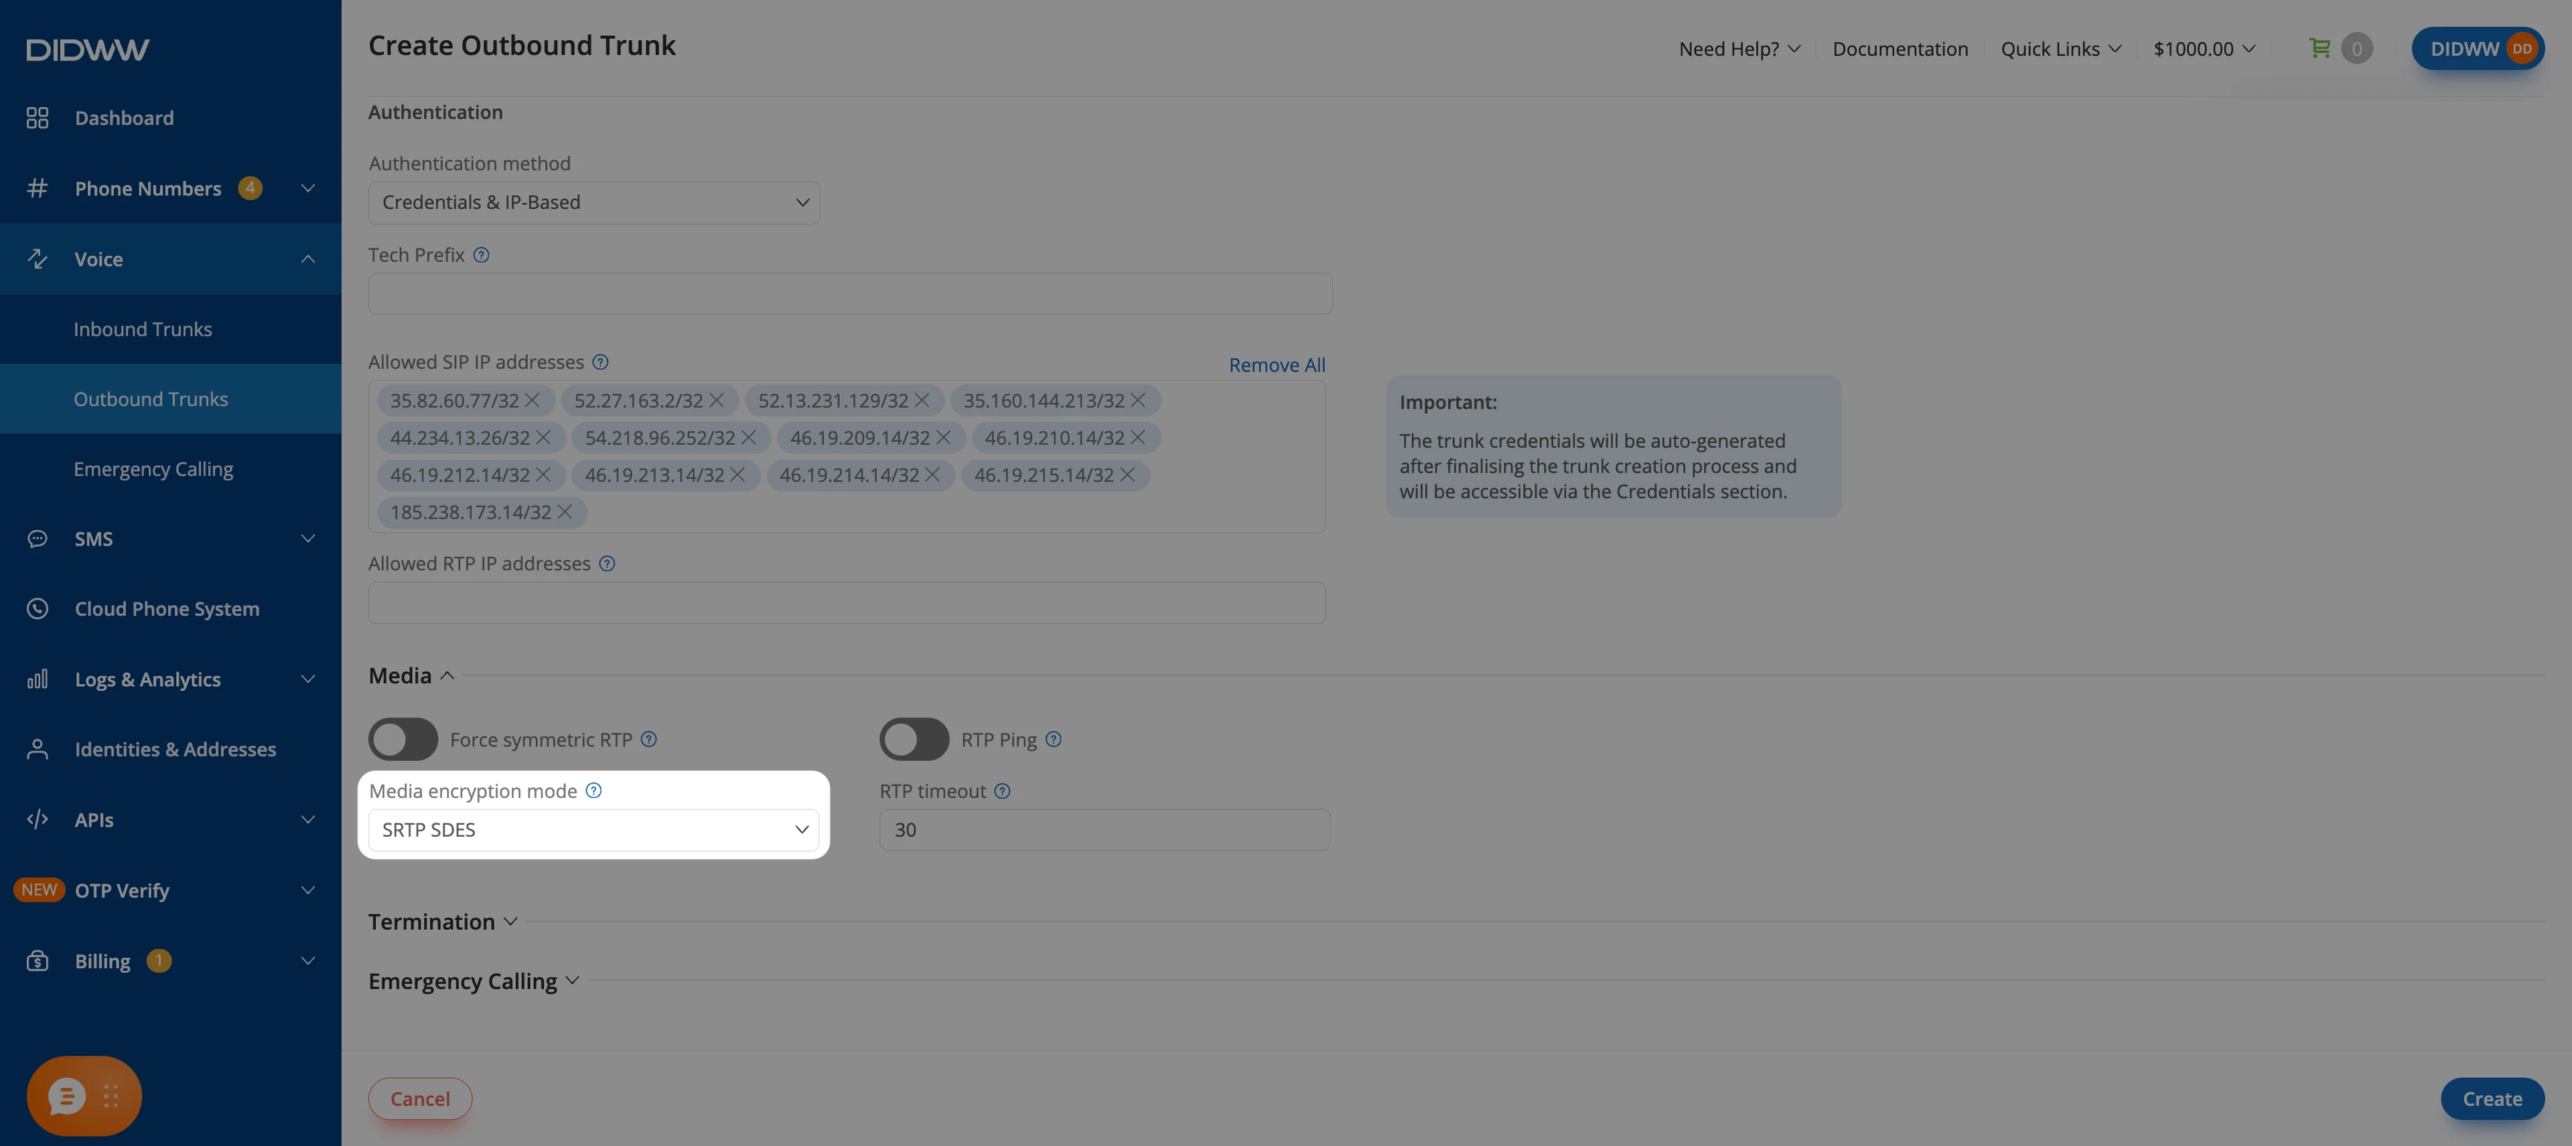The width and height of the screenshot is (2572, 1146).
Task: Click the APIs code brackets icon
Action: pyautogui.click(x=37, y=819)
